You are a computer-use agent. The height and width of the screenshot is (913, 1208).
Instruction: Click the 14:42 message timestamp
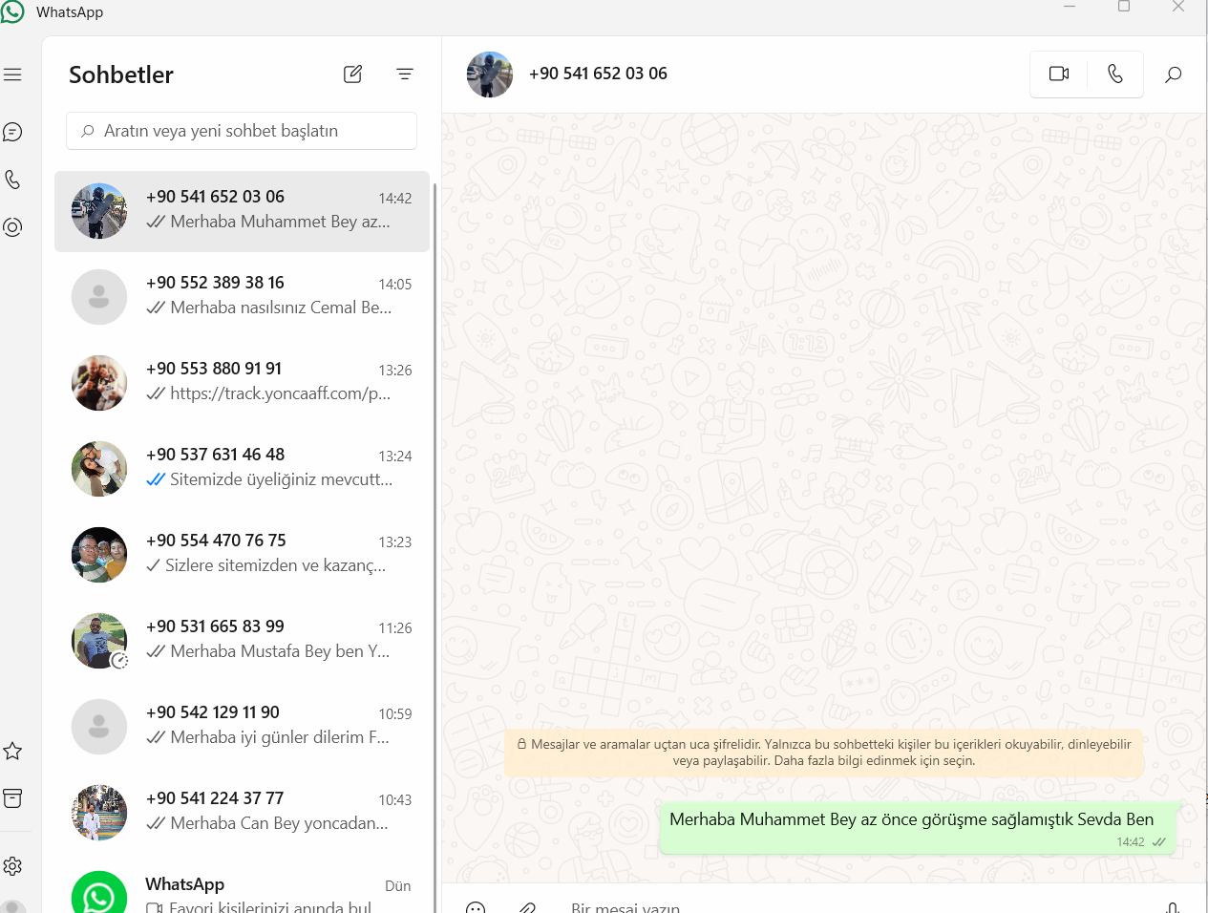(1131, 842)
